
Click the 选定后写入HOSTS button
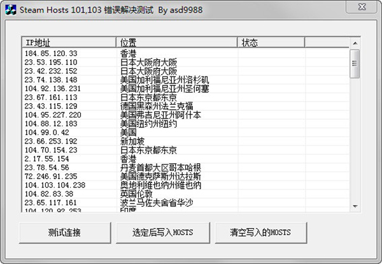(x=163, y=233)
